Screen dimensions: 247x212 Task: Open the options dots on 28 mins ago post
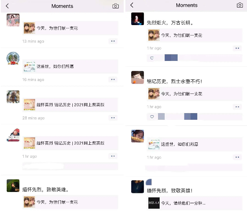[x=113, y=118]
